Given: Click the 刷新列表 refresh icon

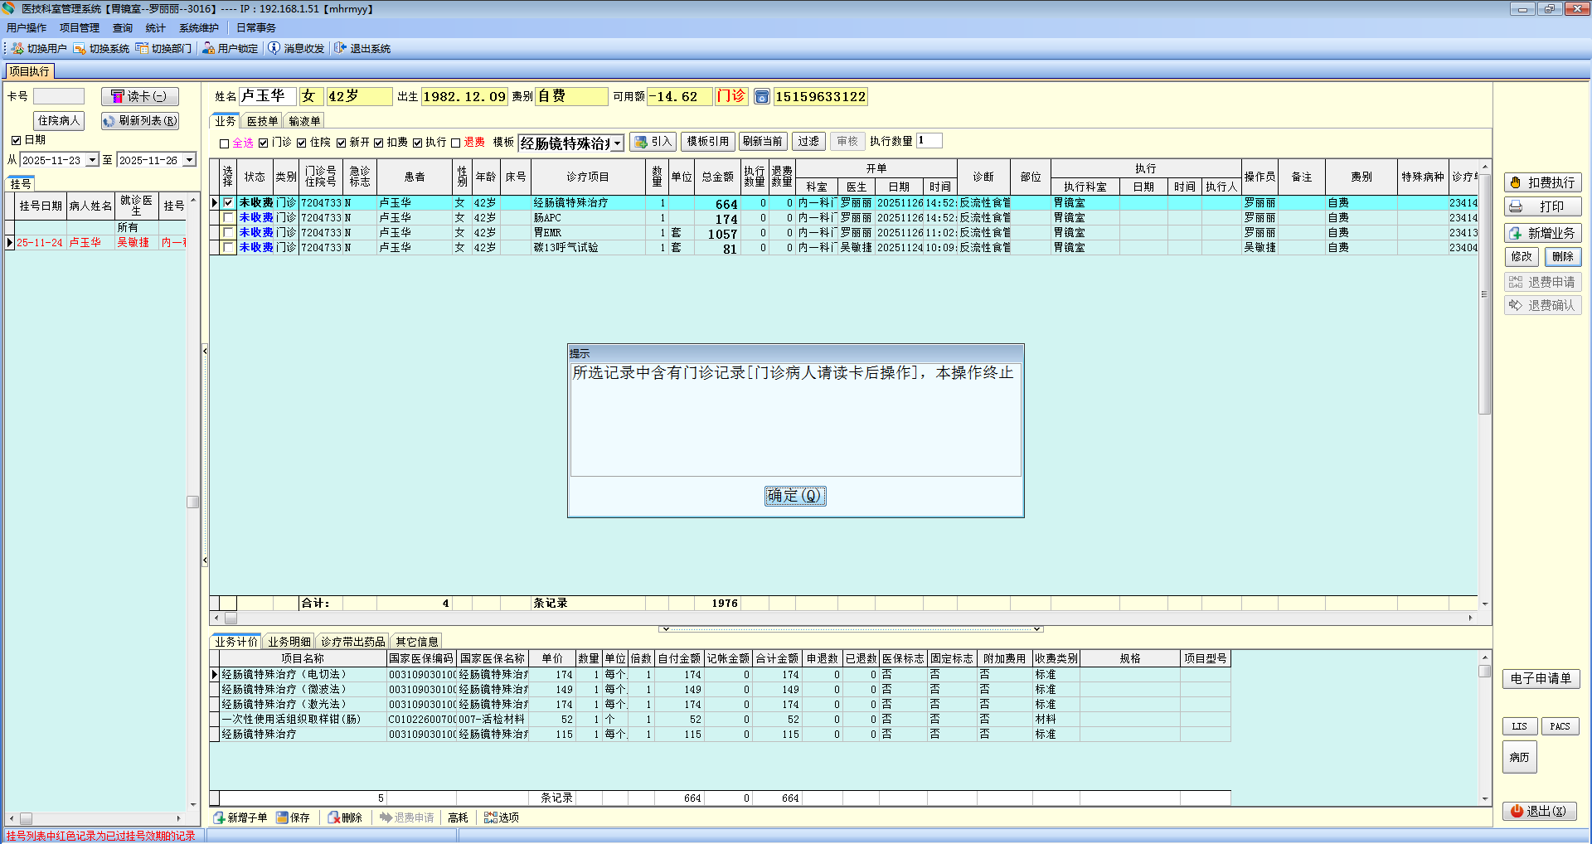Looking at the screenshot, I should pos(109,121).
